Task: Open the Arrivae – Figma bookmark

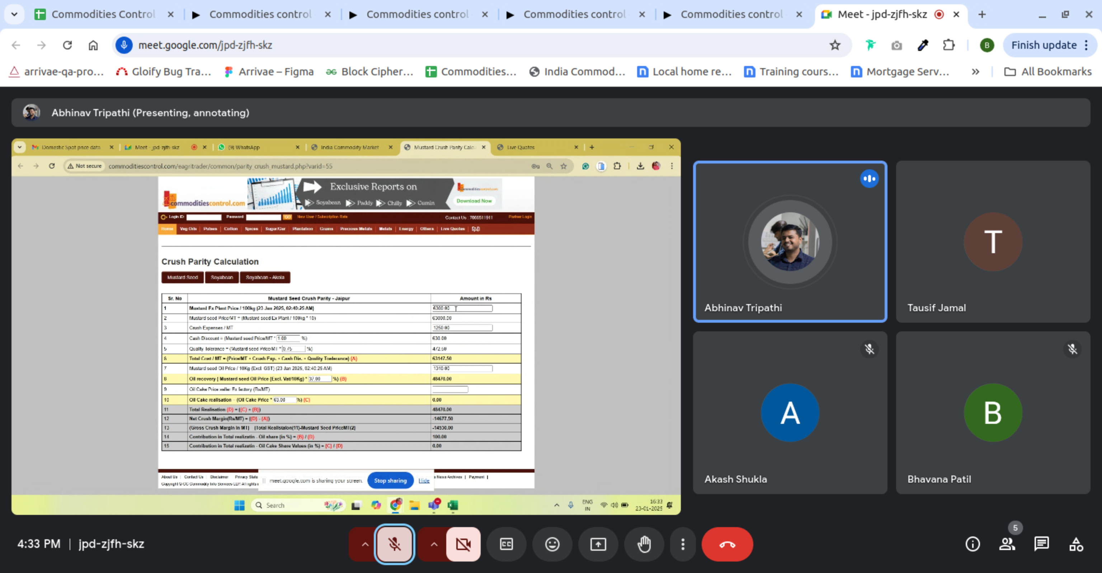Action: 269,71
